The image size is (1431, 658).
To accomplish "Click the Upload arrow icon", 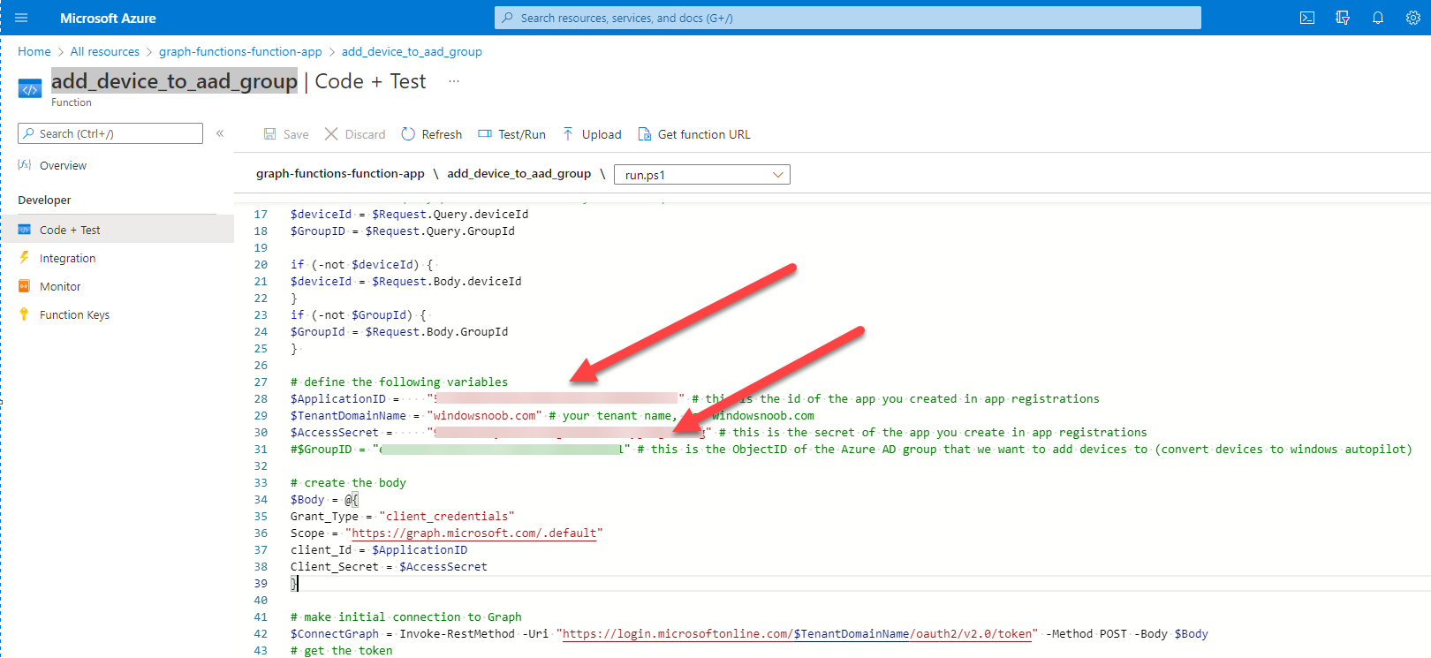I will [x=568, y=134].
